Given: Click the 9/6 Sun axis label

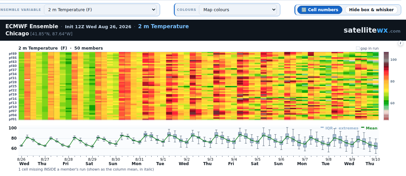Looking at the screenshot, I should click(279, 161).
